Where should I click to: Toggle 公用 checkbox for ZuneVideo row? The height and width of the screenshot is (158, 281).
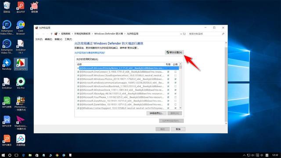[x=175, y=104]
